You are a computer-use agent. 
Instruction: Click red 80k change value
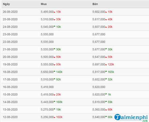[x=110, y=110]
